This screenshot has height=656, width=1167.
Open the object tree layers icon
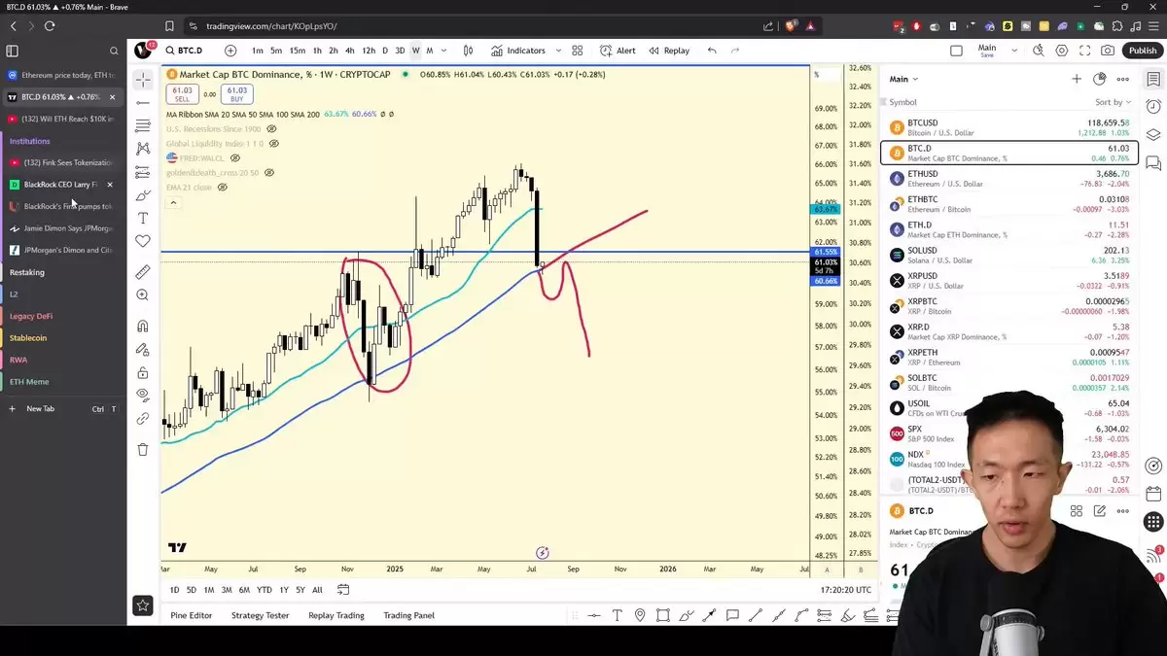point(1154,134)
